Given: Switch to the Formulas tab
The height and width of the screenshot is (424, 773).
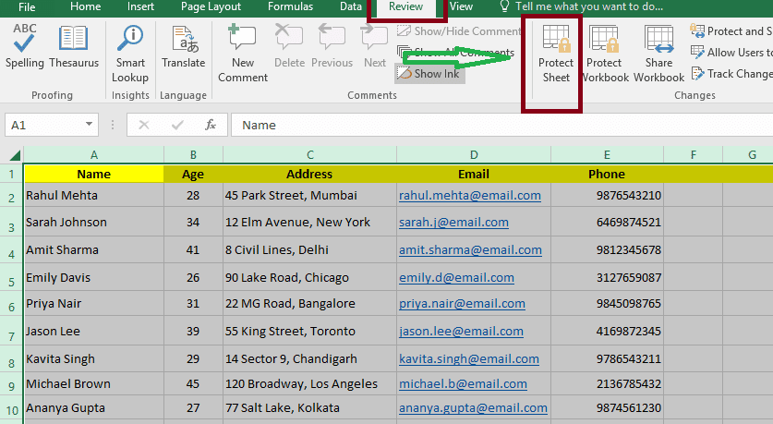Looking at the screenshot, I should [x=290, y=6].
